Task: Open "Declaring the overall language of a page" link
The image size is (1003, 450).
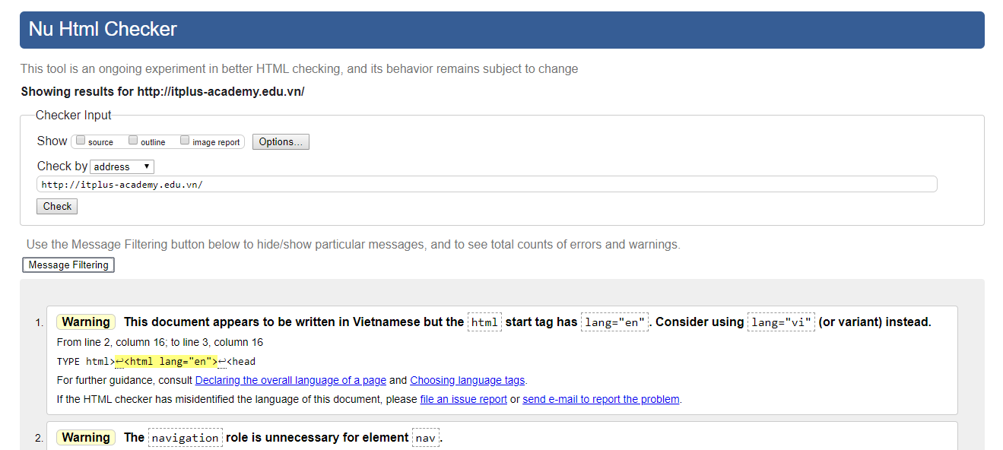Action: [290, 380]
